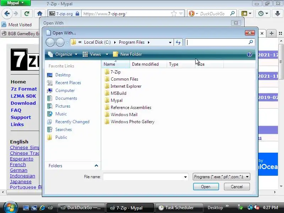284x213 pixels.
Task: Open Most Visited bookmarks
Action: click(17, 24)
